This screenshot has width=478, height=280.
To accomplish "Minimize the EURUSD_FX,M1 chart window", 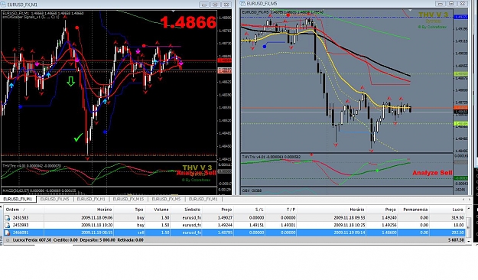I will (204, 5).
